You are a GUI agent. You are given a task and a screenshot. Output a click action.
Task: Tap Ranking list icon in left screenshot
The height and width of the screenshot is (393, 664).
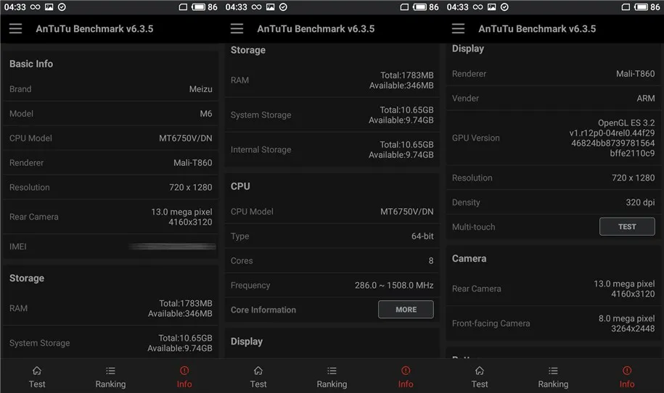(x=110, y=371)
